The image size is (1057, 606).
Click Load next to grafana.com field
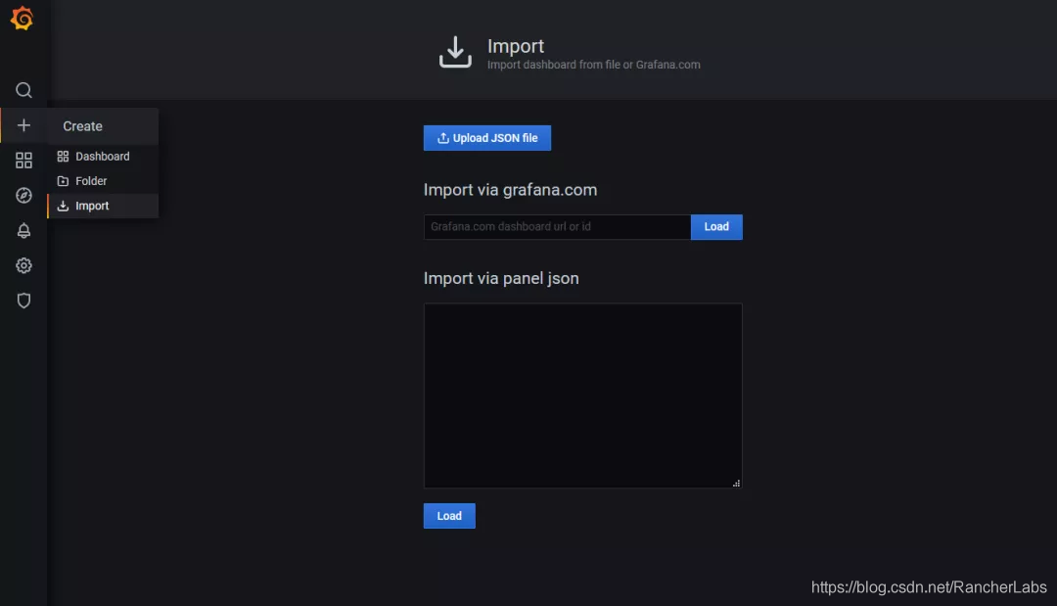coord(716,227)
